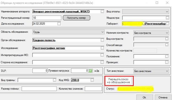Click the Получить номер button
Screen dimensions: 172x100
76,18
